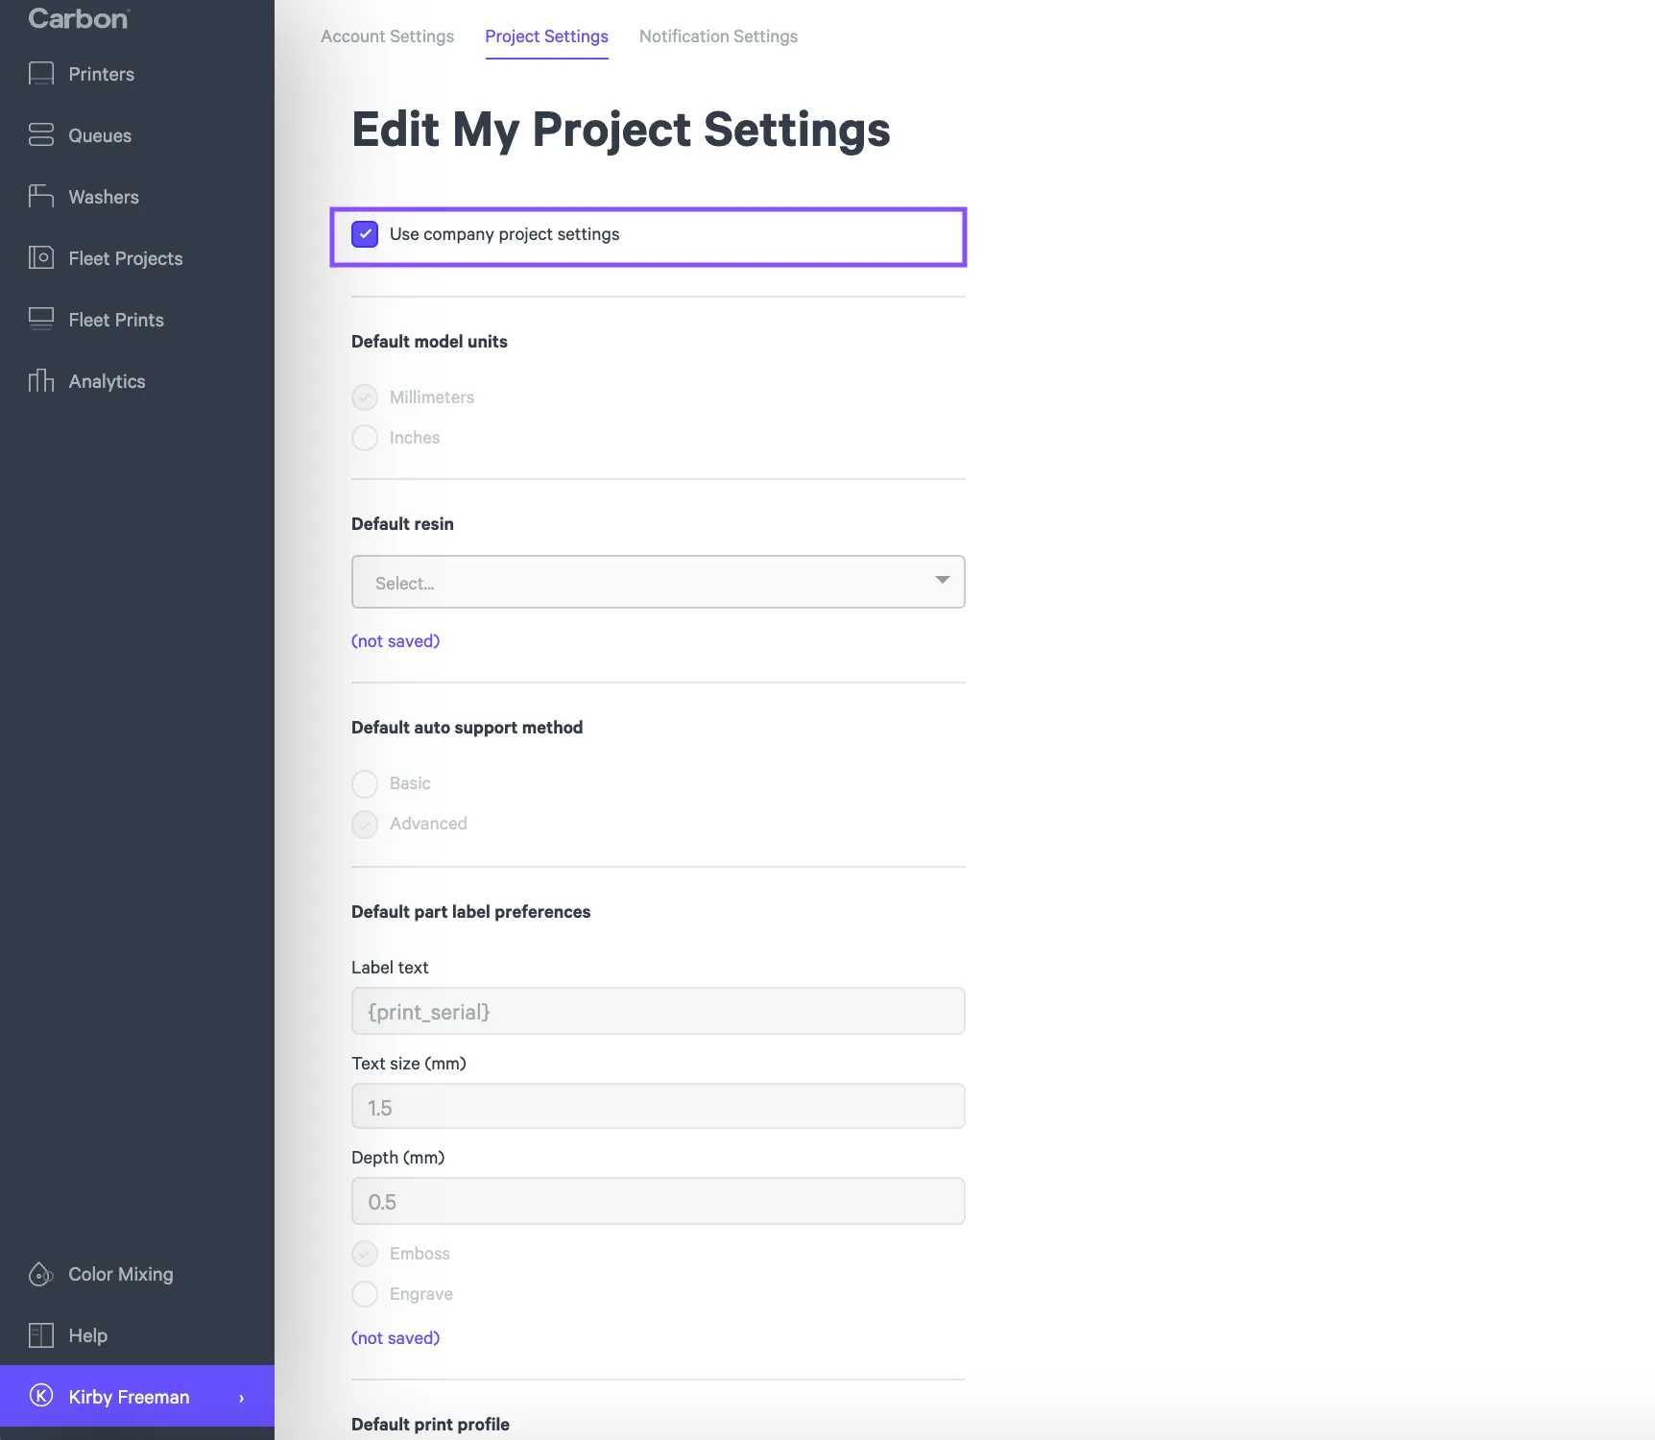Open the Default resin dropdown
The image size is (1655, 1440).
(x=659, y=582)
